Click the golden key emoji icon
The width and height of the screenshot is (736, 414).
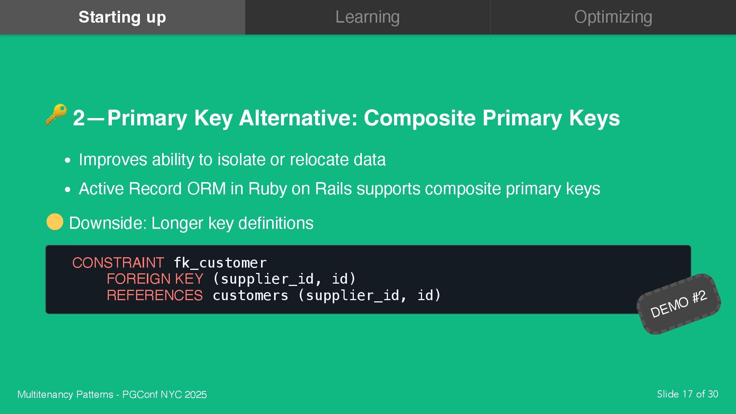[x=56, y=114]
